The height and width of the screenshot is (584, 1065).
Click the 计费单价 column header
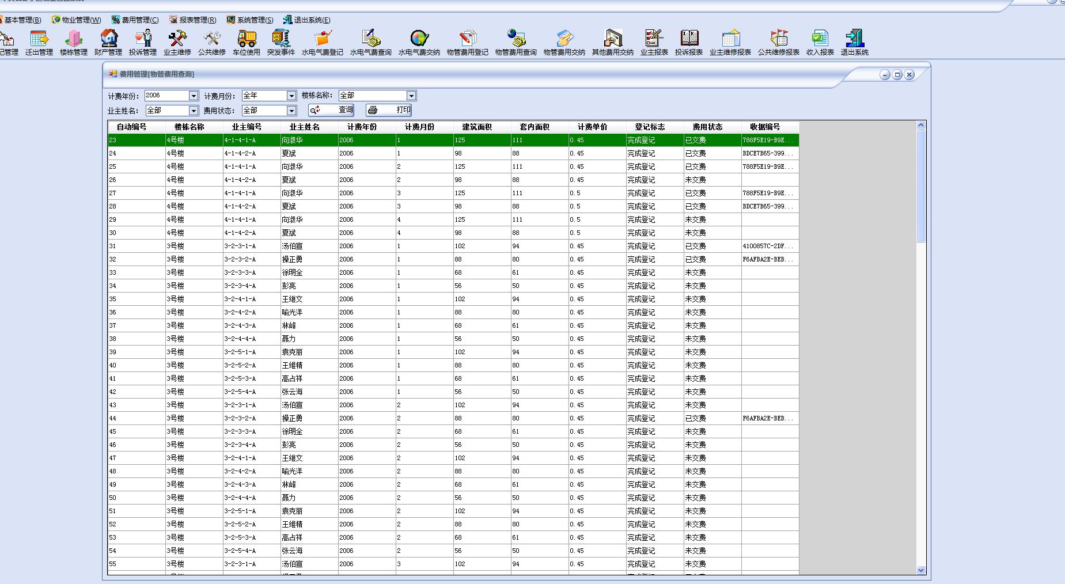click(x=597, y=127)
